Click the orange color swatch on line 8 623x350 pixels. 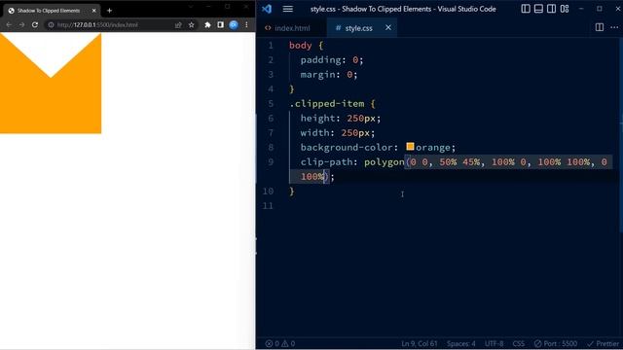410,147
